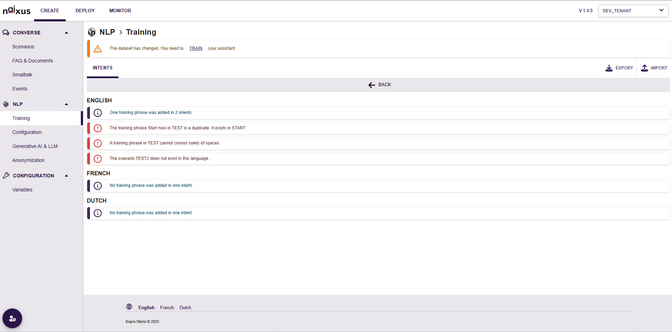Switch to the Monitor tab

tap(120, 11)
